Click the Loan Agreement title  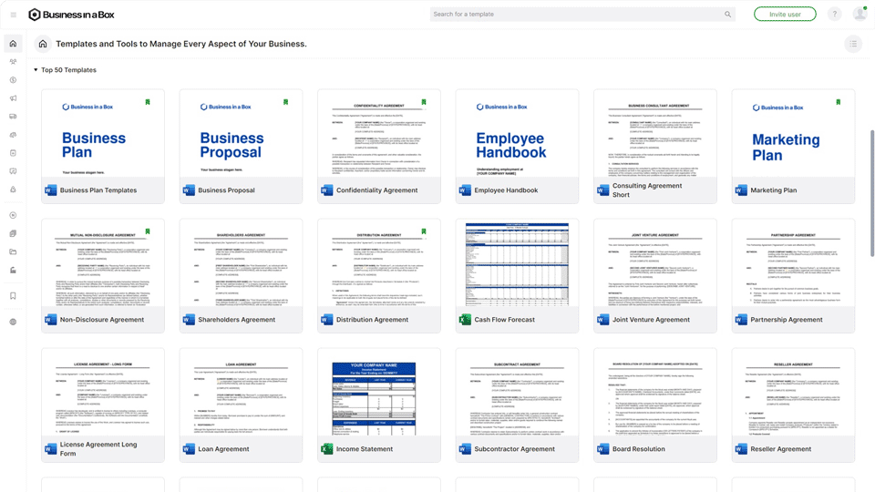224,449
